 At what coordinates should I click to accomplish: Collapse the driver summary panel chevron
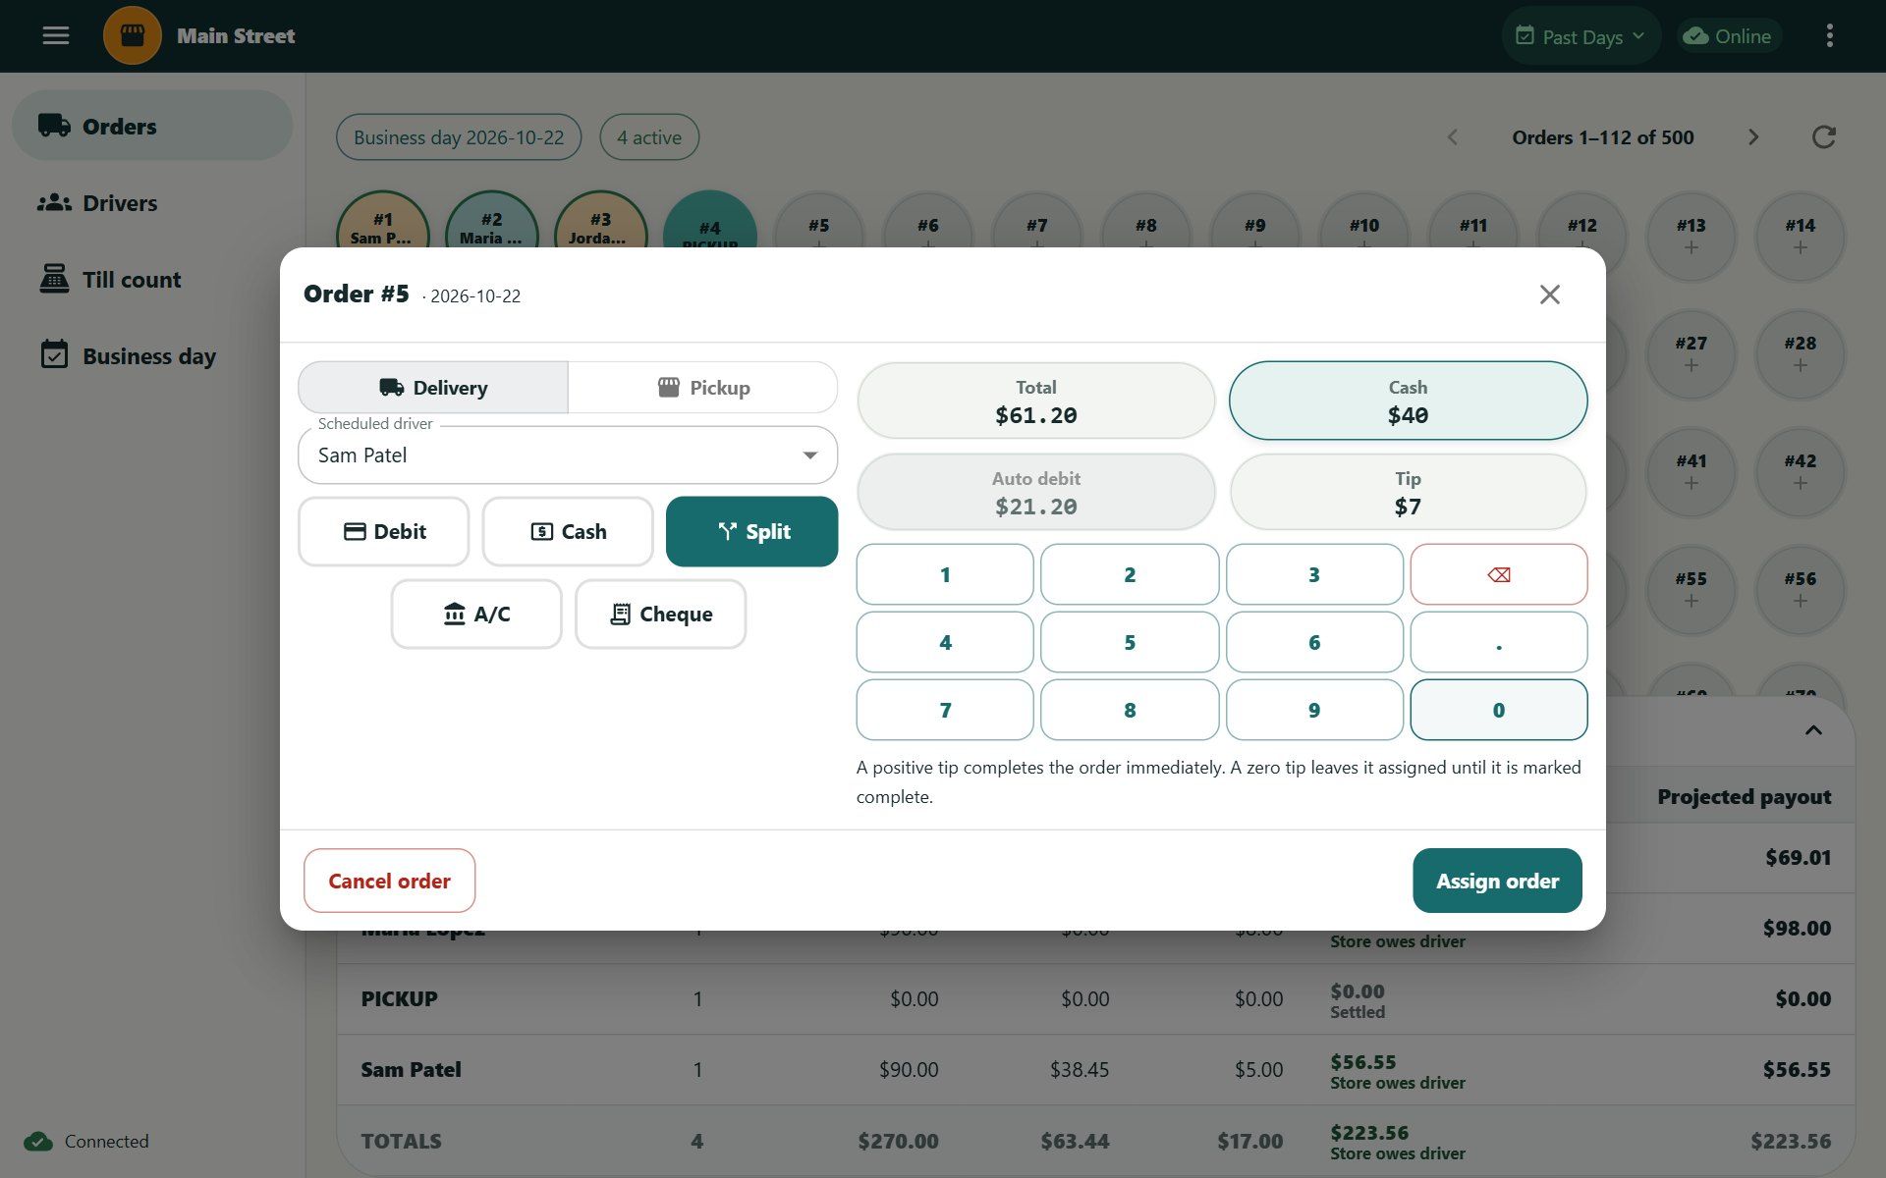(1813, 730)
